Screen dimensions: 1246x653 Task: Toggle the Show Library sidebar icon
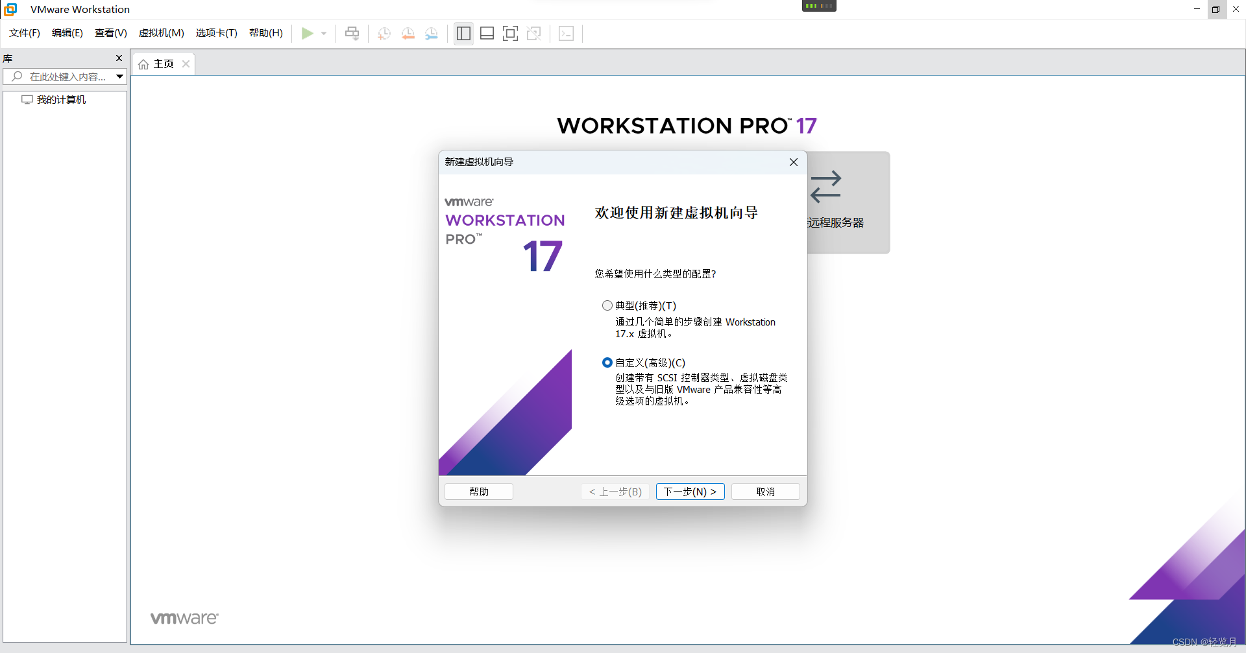(463, 33)
